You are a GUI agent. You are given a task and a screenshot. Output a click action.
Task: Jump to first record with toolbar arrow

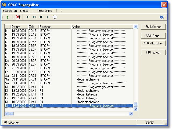pyautogui.click(x=27, y=17)
